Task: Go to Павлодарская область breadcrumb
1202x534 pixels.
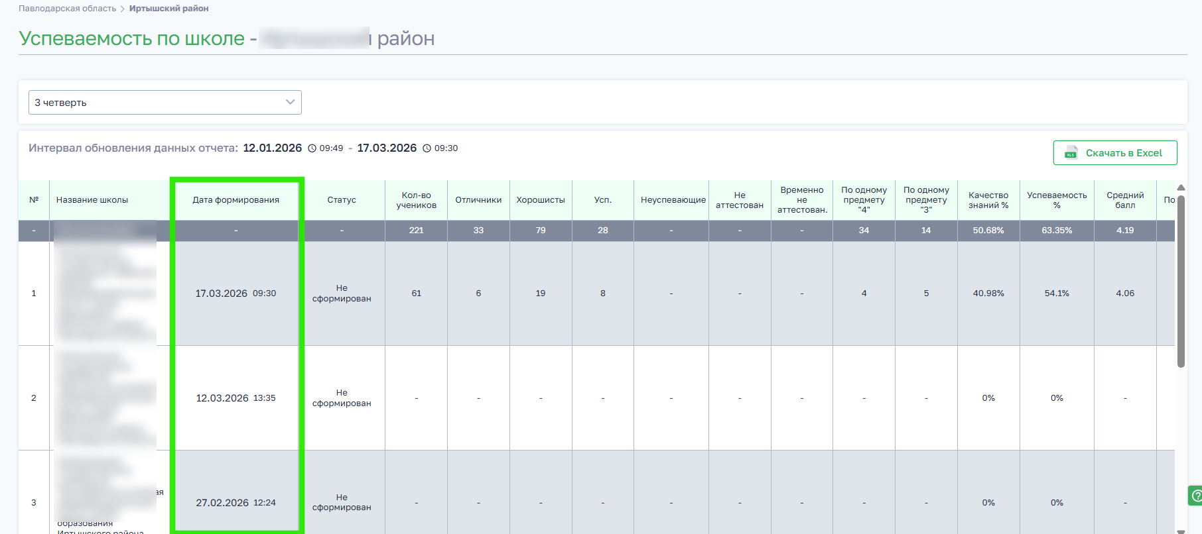Action: pos(67,9)
